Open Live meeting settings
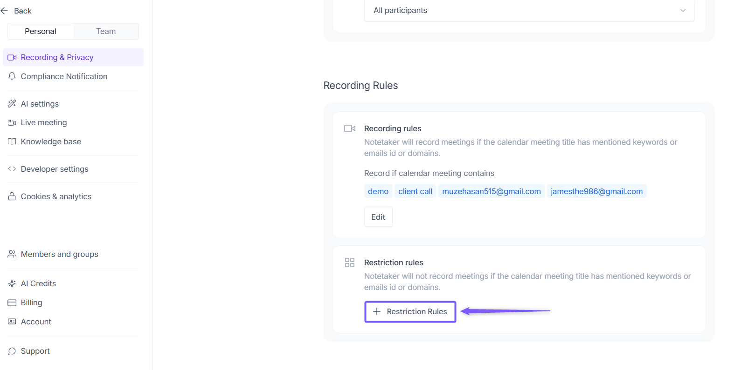Screen dimensions: 755x370 coord(44,122)
